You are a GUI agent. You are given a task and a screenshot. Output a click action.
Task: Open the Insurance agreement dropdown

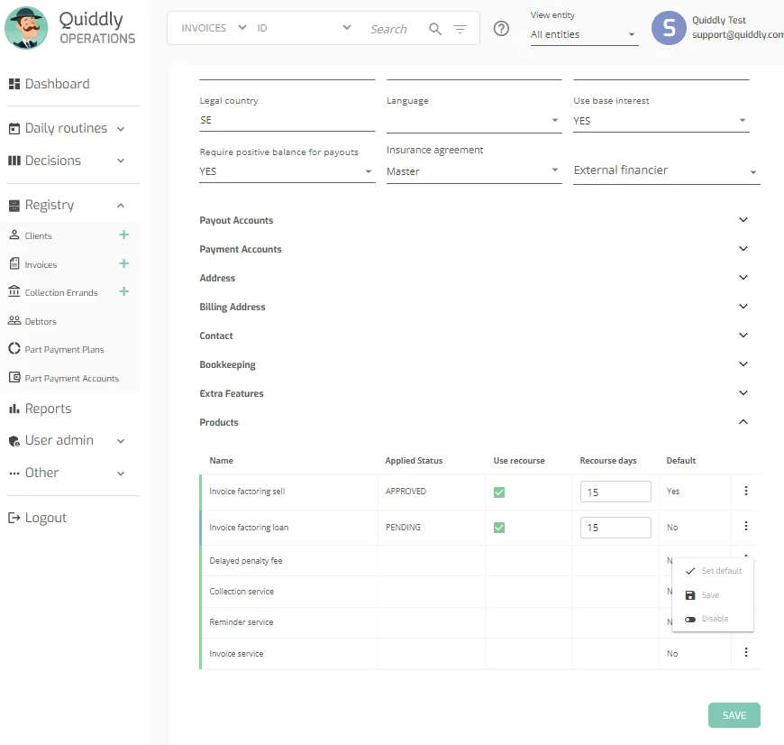tap(474, 171)
